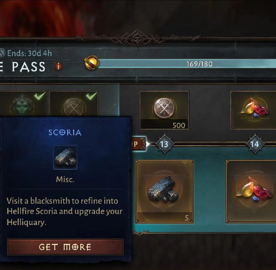
Task: Click the red info icon beside PASS
Action: coord(58,66)
